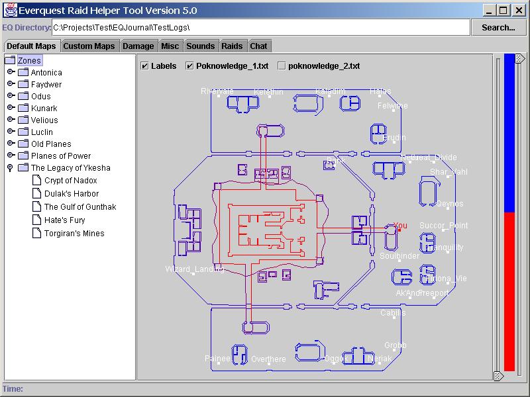
Task: Click the Soulbinder map label
Action: 399,256
